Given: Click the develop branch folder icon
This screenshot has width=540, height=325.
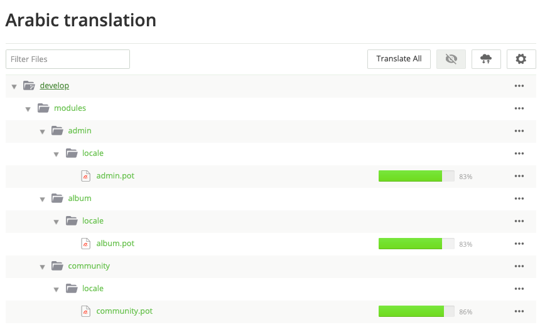Looking at the screenshot, I should pyautogui.click(x=29, y=86).
